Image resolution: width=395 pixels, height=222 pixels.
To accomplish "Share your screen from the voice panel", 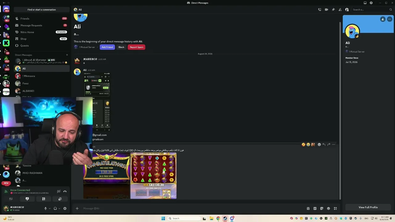I will coord(27,199).
